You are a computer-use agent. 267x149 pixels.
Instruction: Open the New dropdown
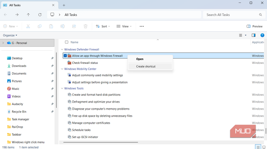click(11, 26)
